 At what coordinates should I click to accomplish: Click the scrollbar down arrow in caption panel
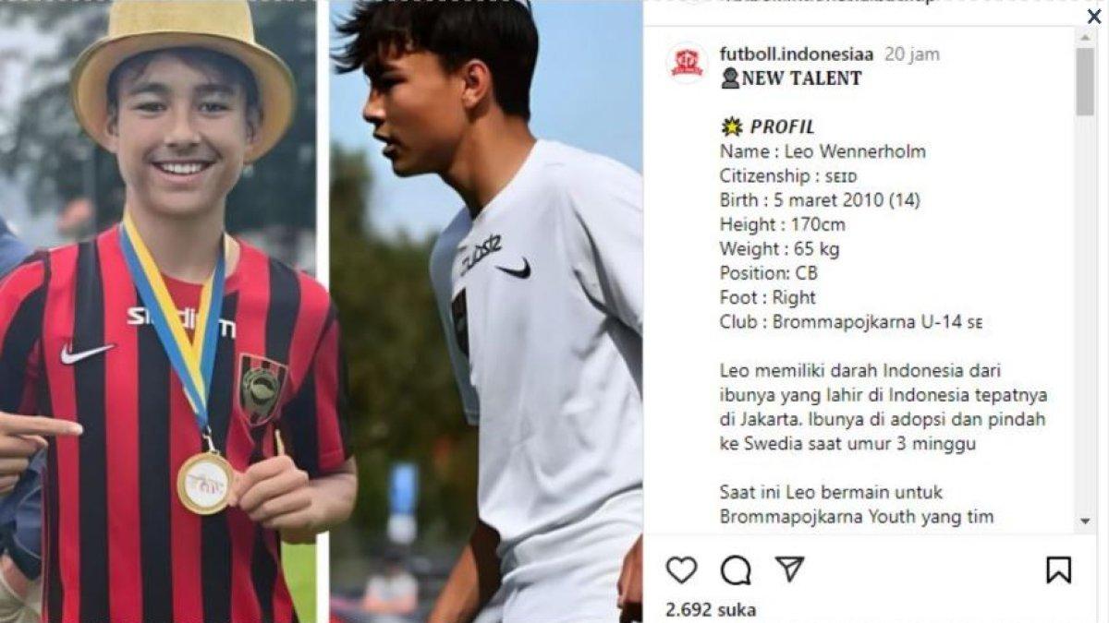[1085, 521]
